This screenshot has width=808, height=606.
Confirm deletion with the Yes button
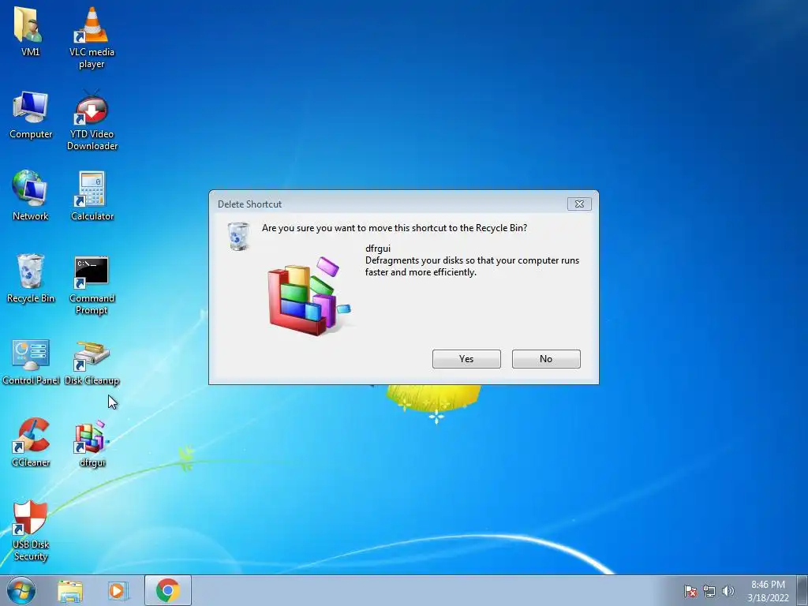coord(466,359)
